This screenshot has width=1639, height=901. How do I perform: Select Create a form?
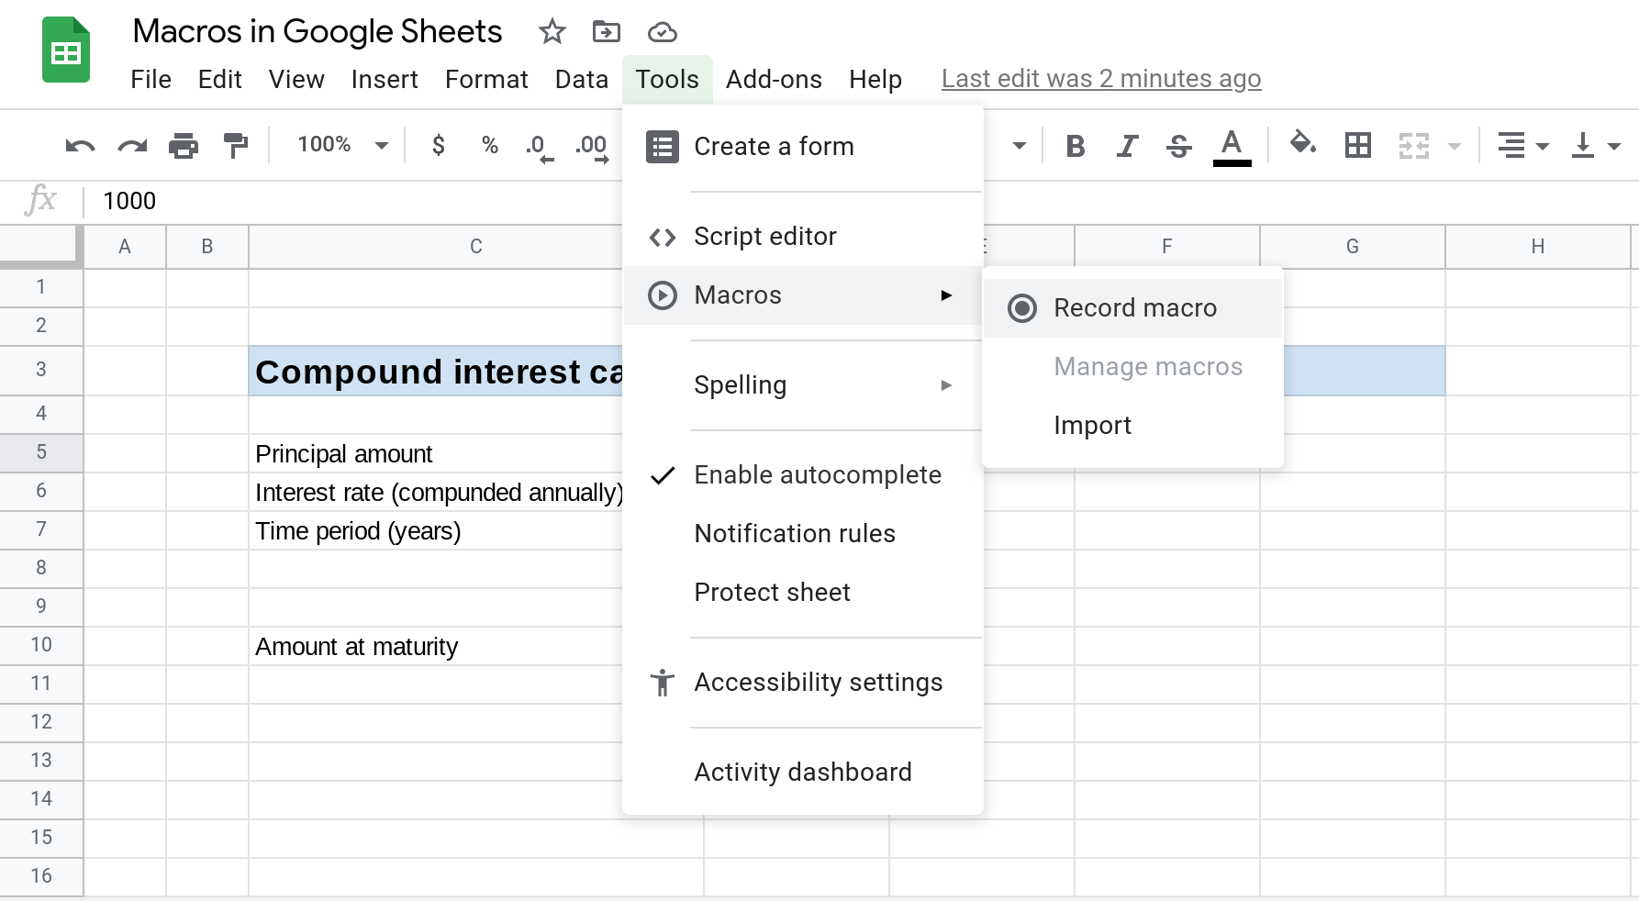click(803, 147)
